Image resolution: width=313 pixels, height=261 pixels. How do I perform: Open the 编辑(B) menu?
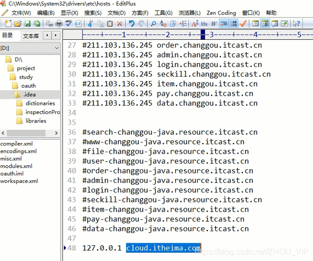[46, 13]
